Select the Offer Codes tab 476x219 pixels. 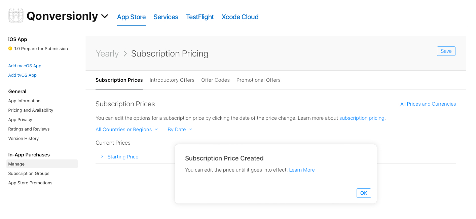click(215, 80)
